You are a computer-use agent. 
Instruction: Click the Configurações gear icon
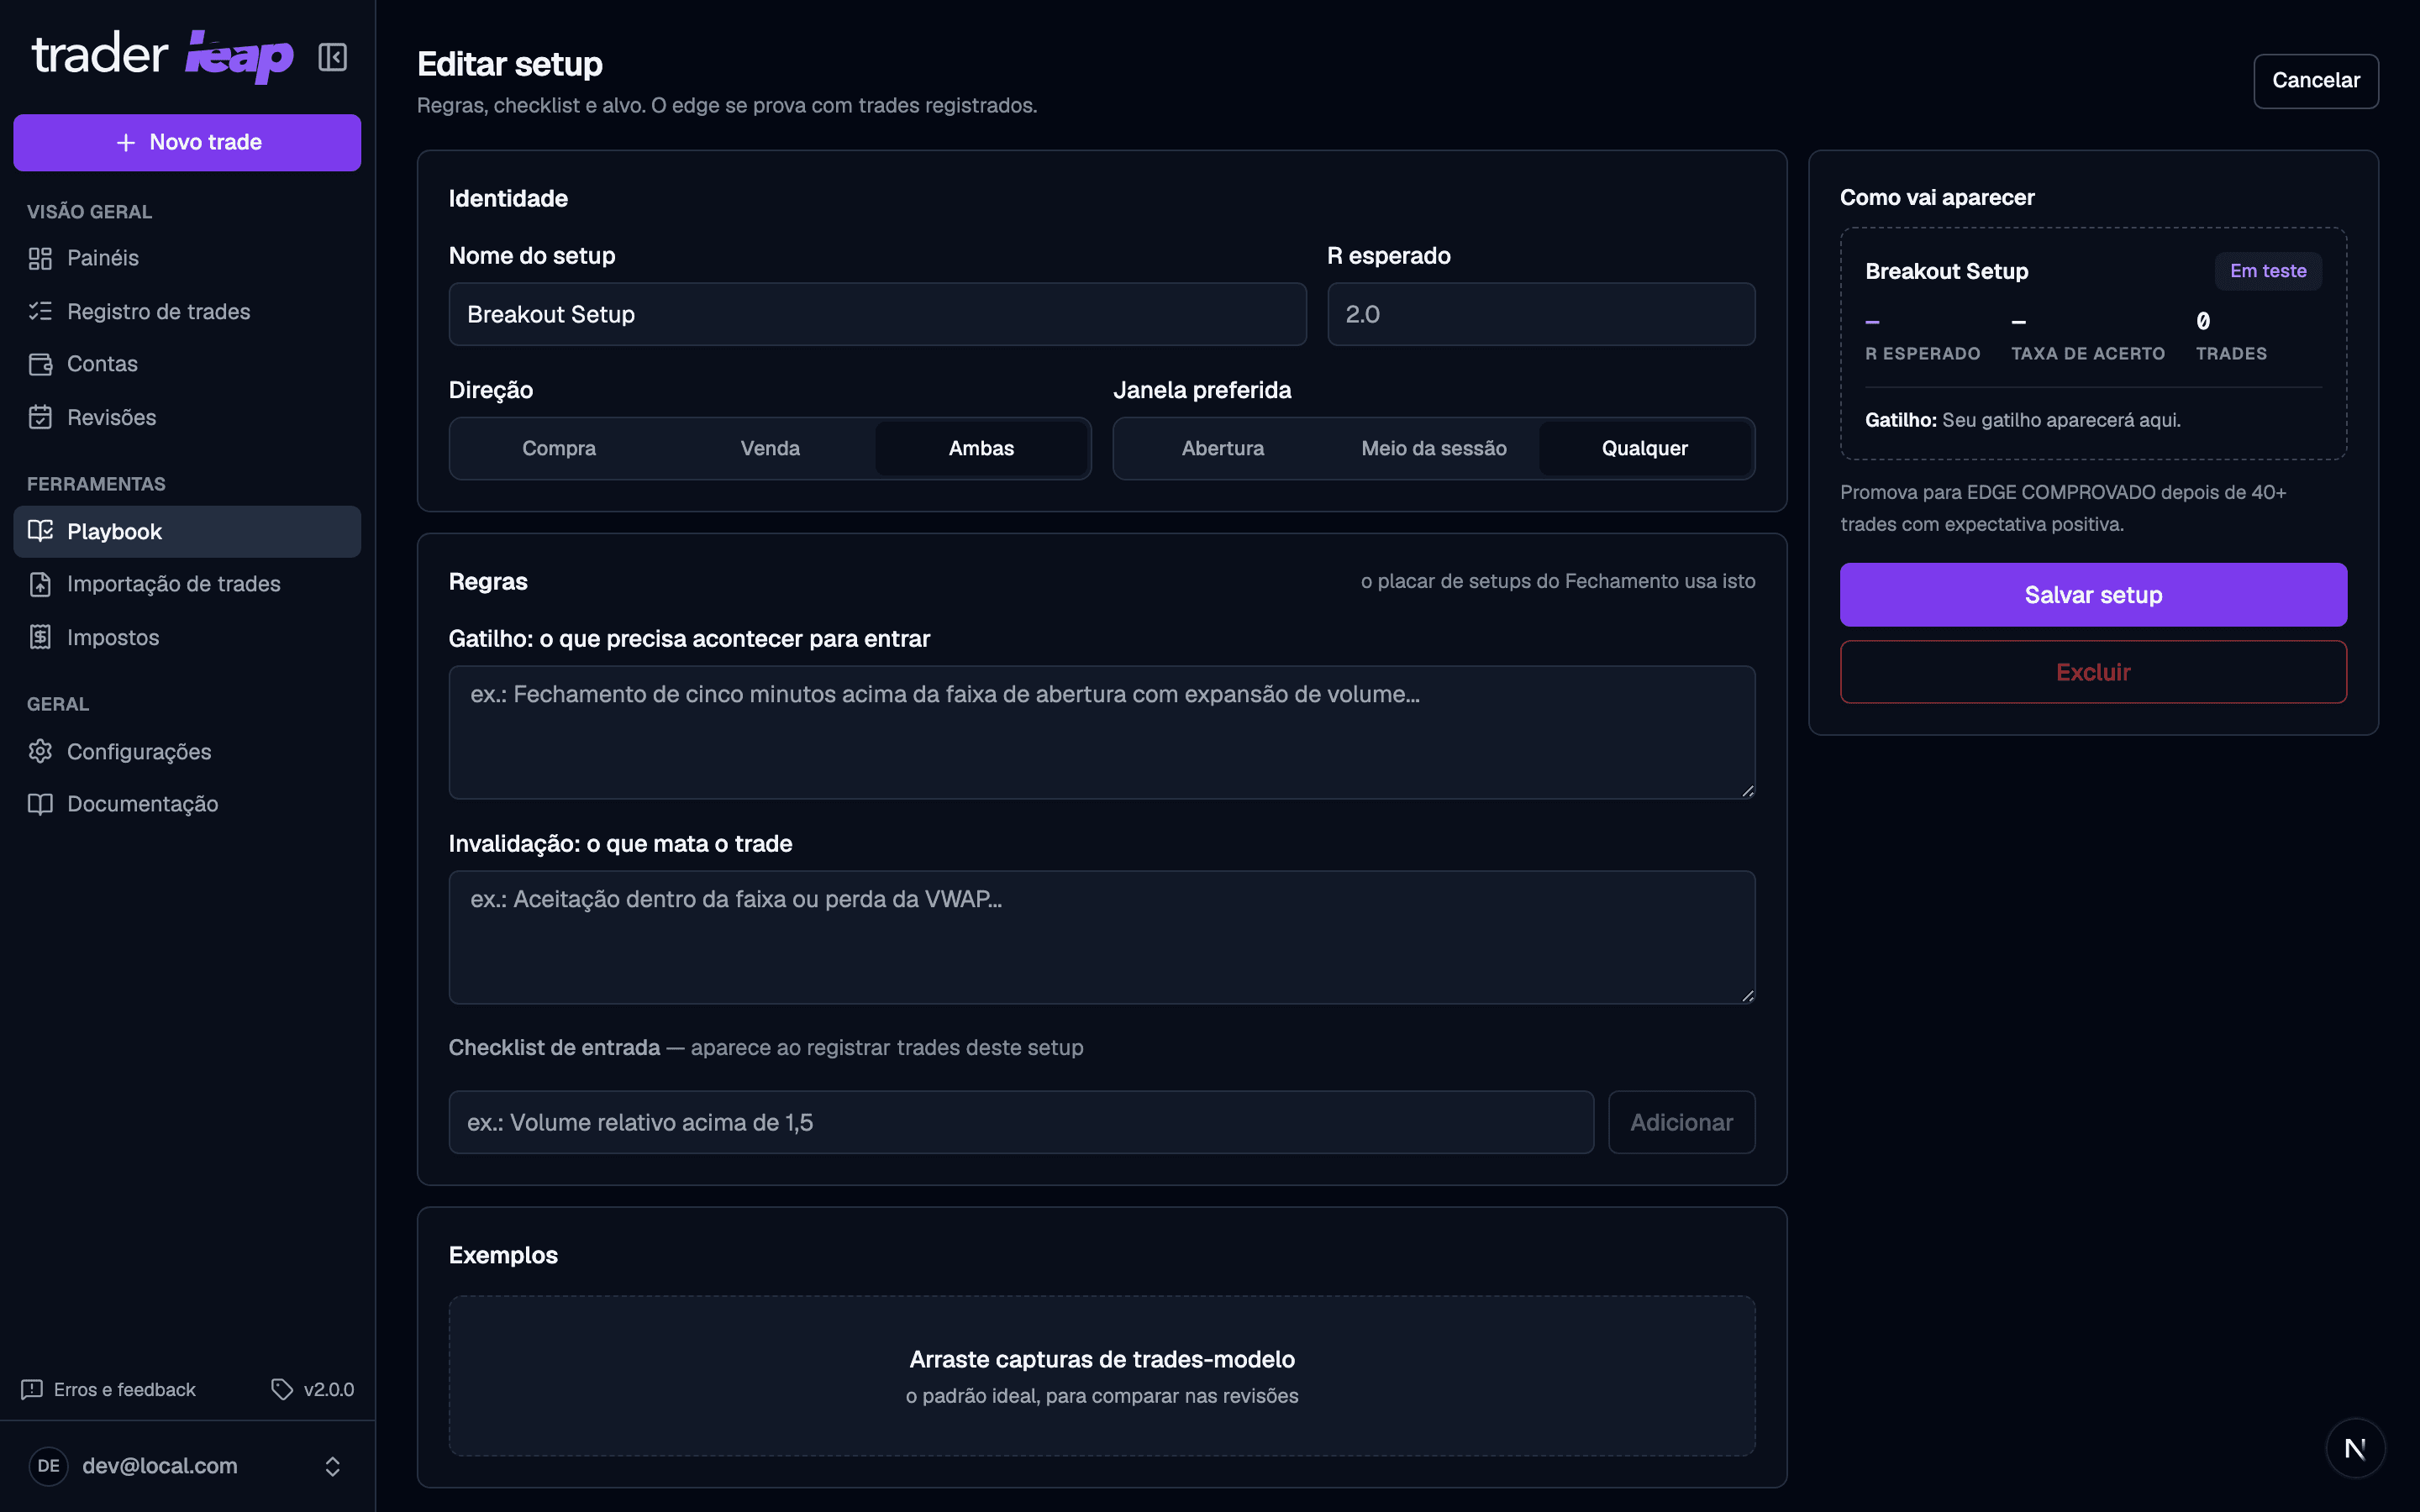(40, 751)
